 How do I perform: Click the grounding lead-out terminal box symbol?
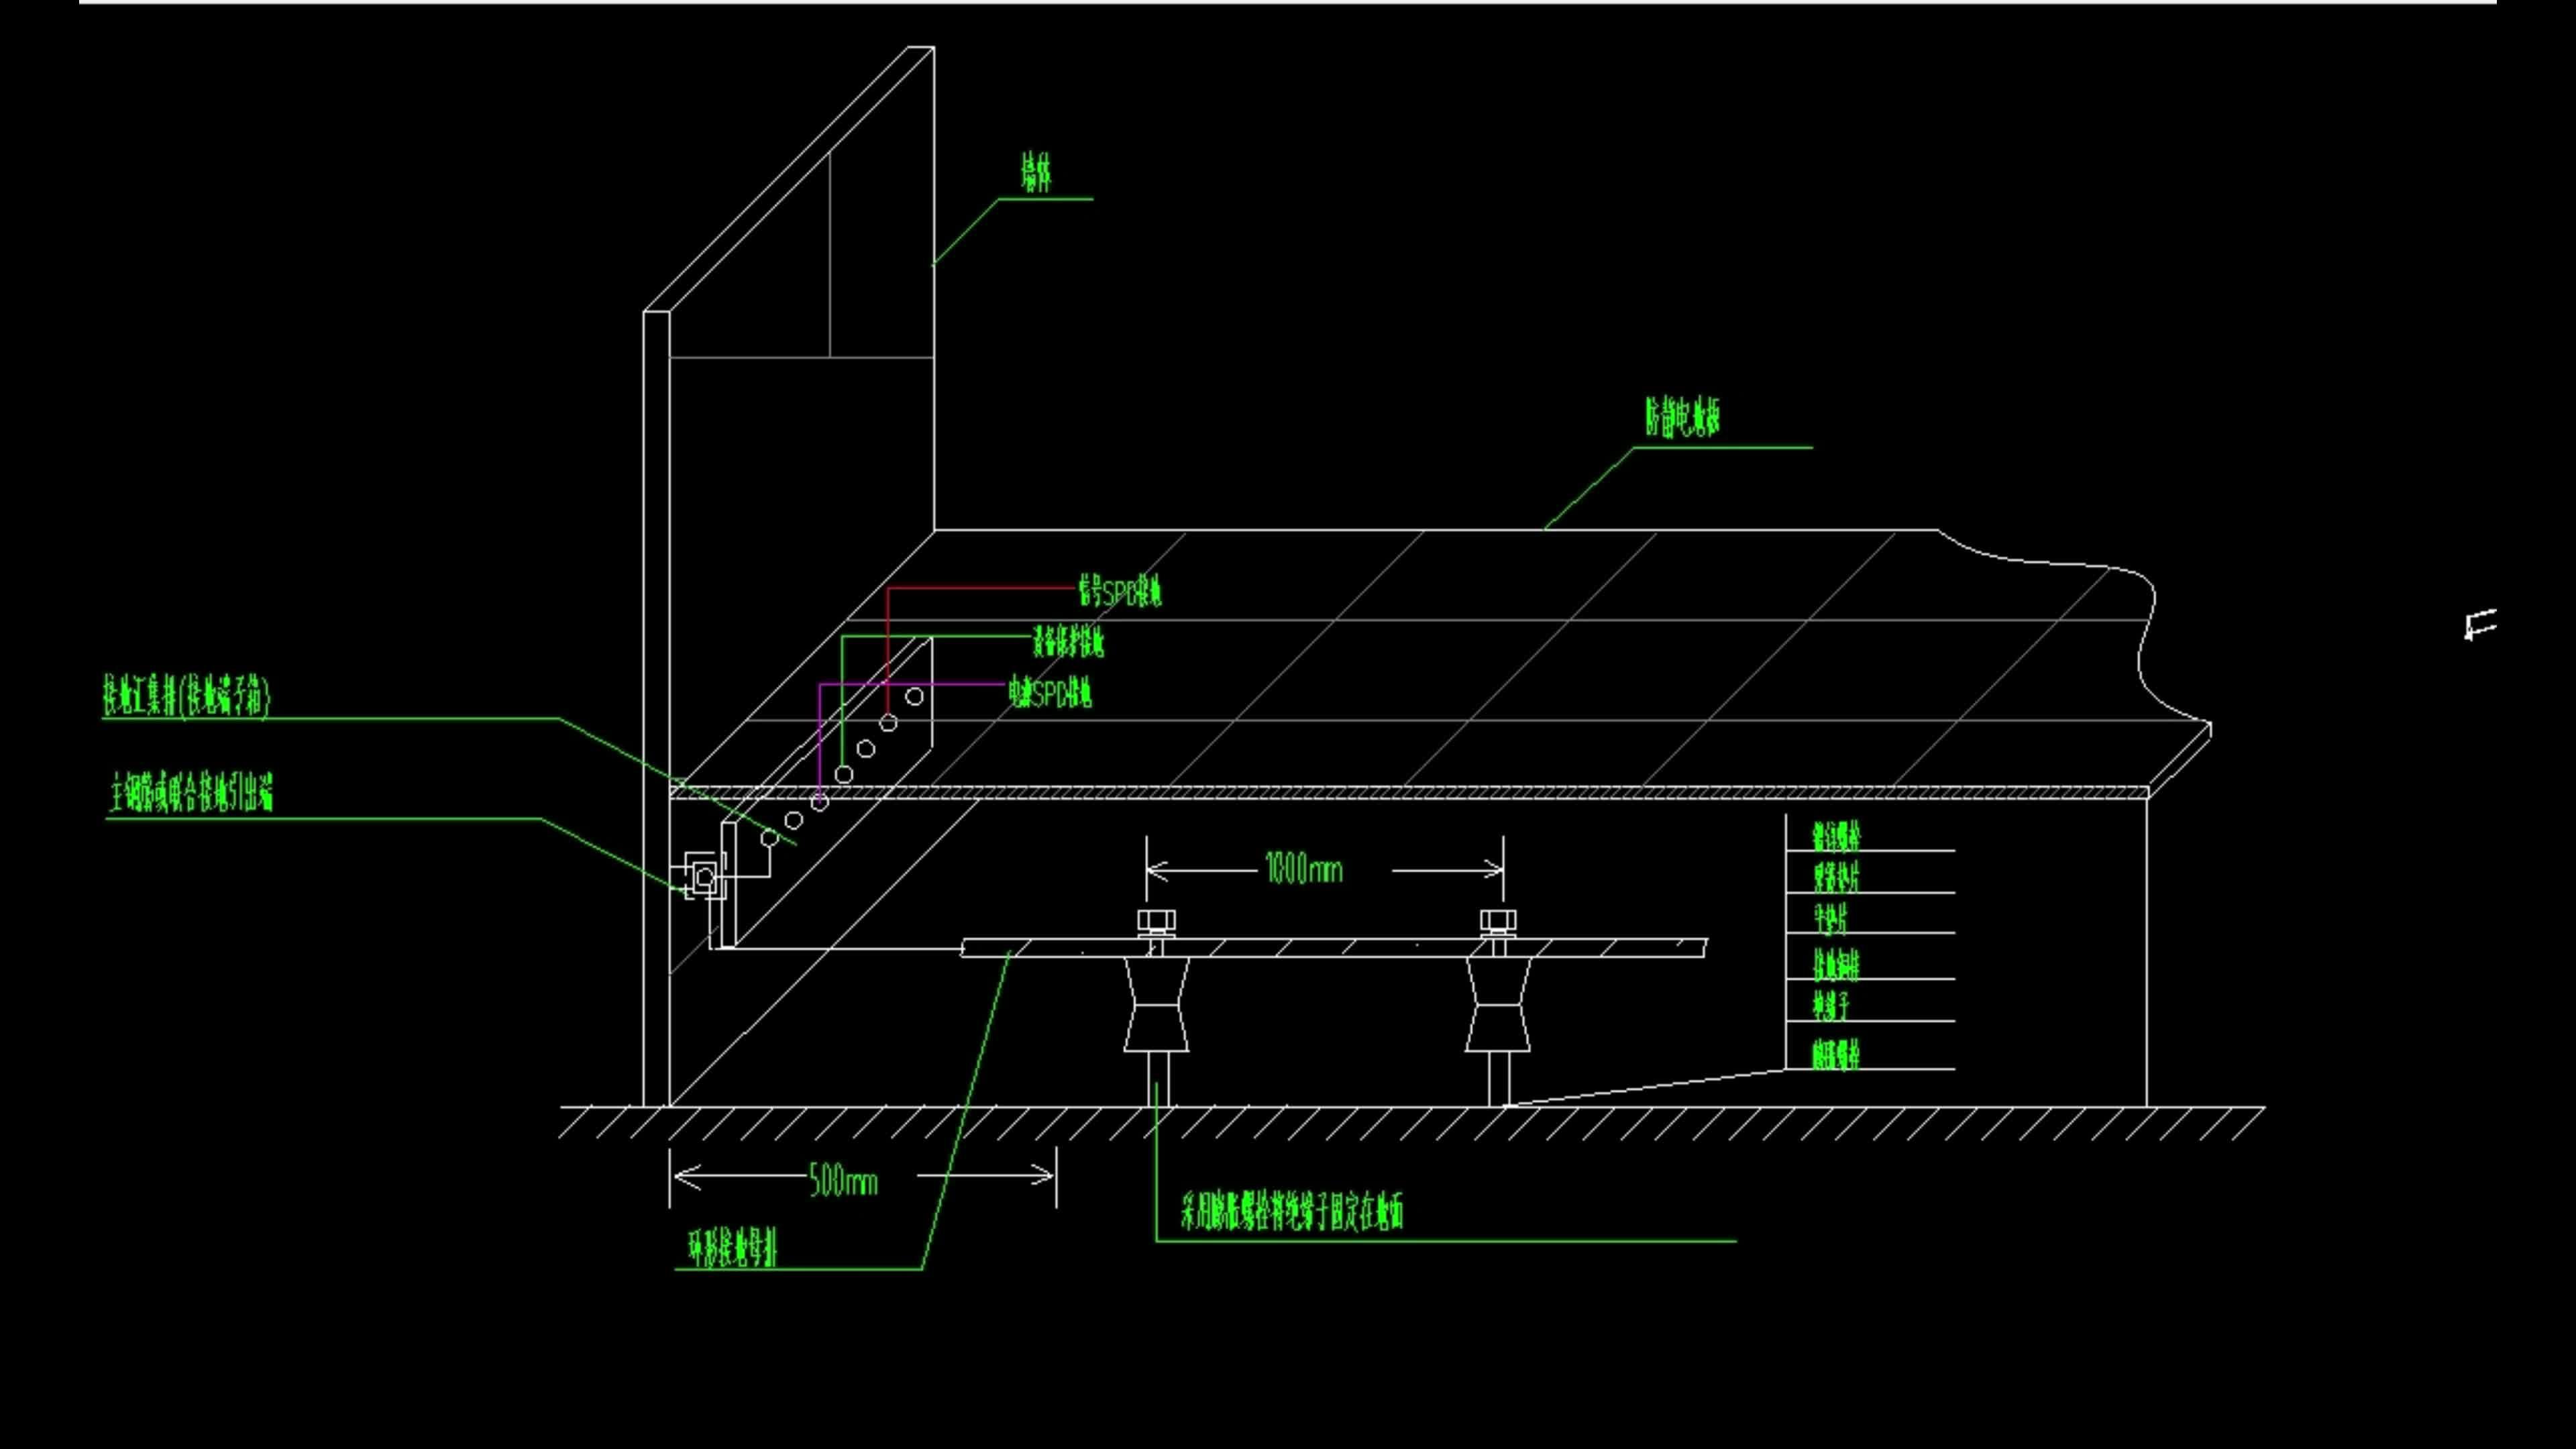(704, 877)
